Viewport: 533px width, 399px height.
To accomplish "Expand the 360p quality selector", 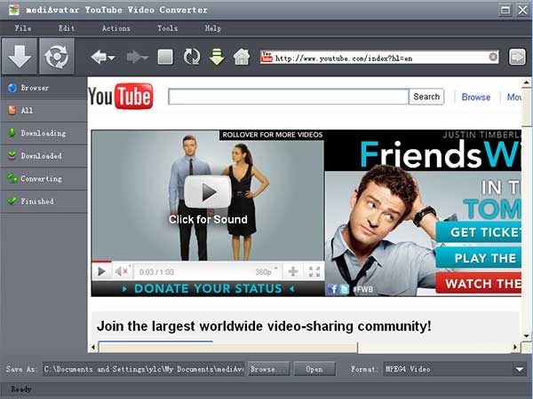I will click(266, 271).
